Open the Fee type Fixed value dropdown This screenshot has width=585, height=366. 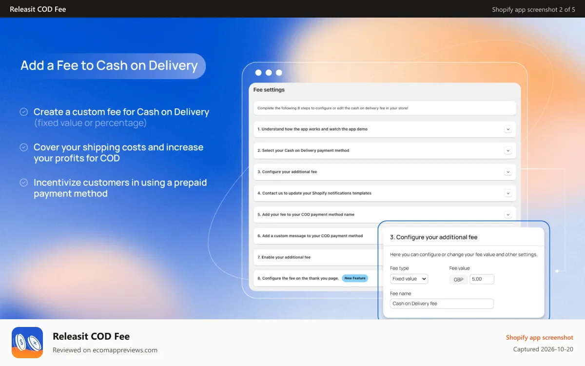tap(409, 279)
